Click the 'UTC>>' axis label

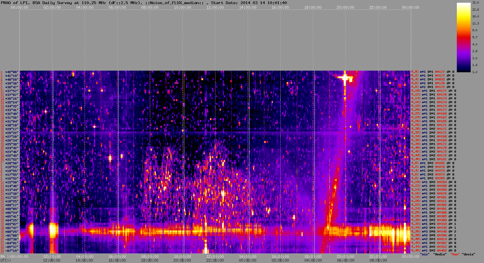pyautogui.click(x=6, y=260)
